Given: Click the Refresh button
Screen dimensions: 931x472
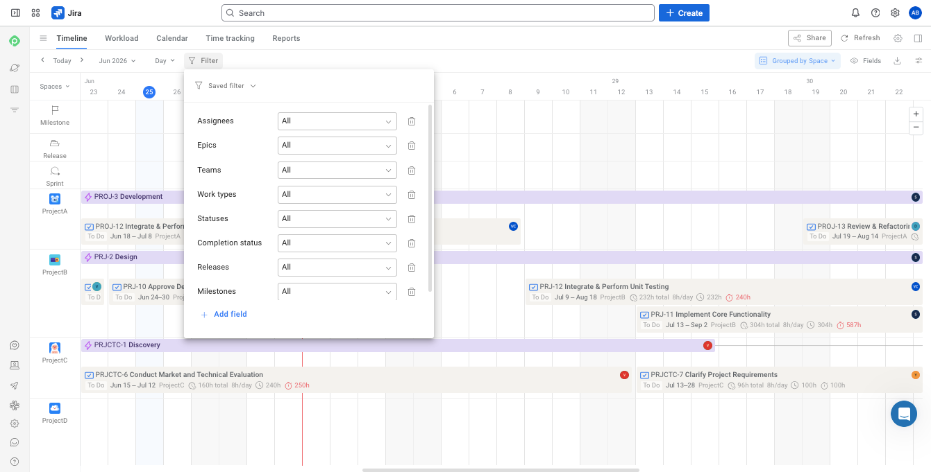Looking at the screenshot, I should [860, 38].
